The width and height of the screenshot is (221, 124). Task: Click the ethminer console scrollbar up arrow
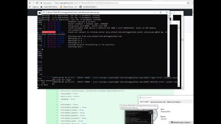169,15
